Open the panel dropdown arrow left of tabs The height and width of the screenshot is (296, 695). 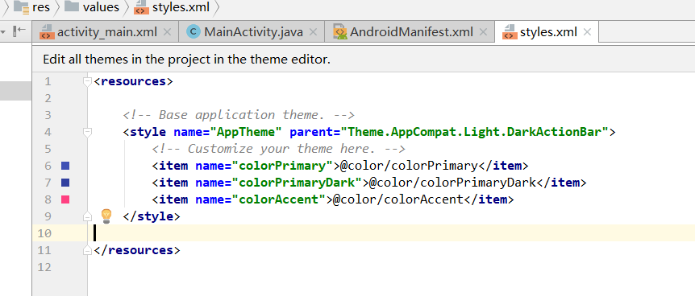point(3,32)
